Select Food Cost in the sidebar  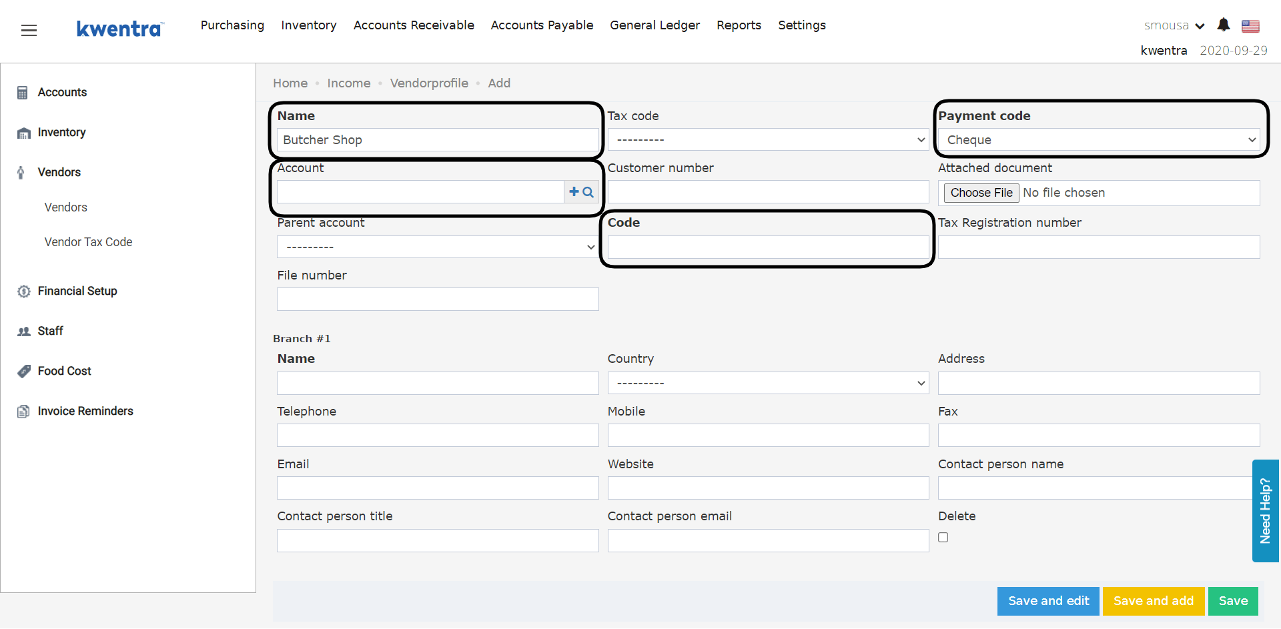(64, 372)
